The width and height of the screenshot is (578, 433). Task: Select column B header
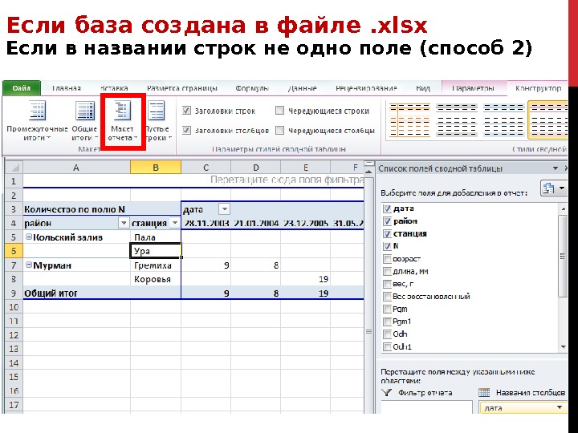tap(156, 168)
